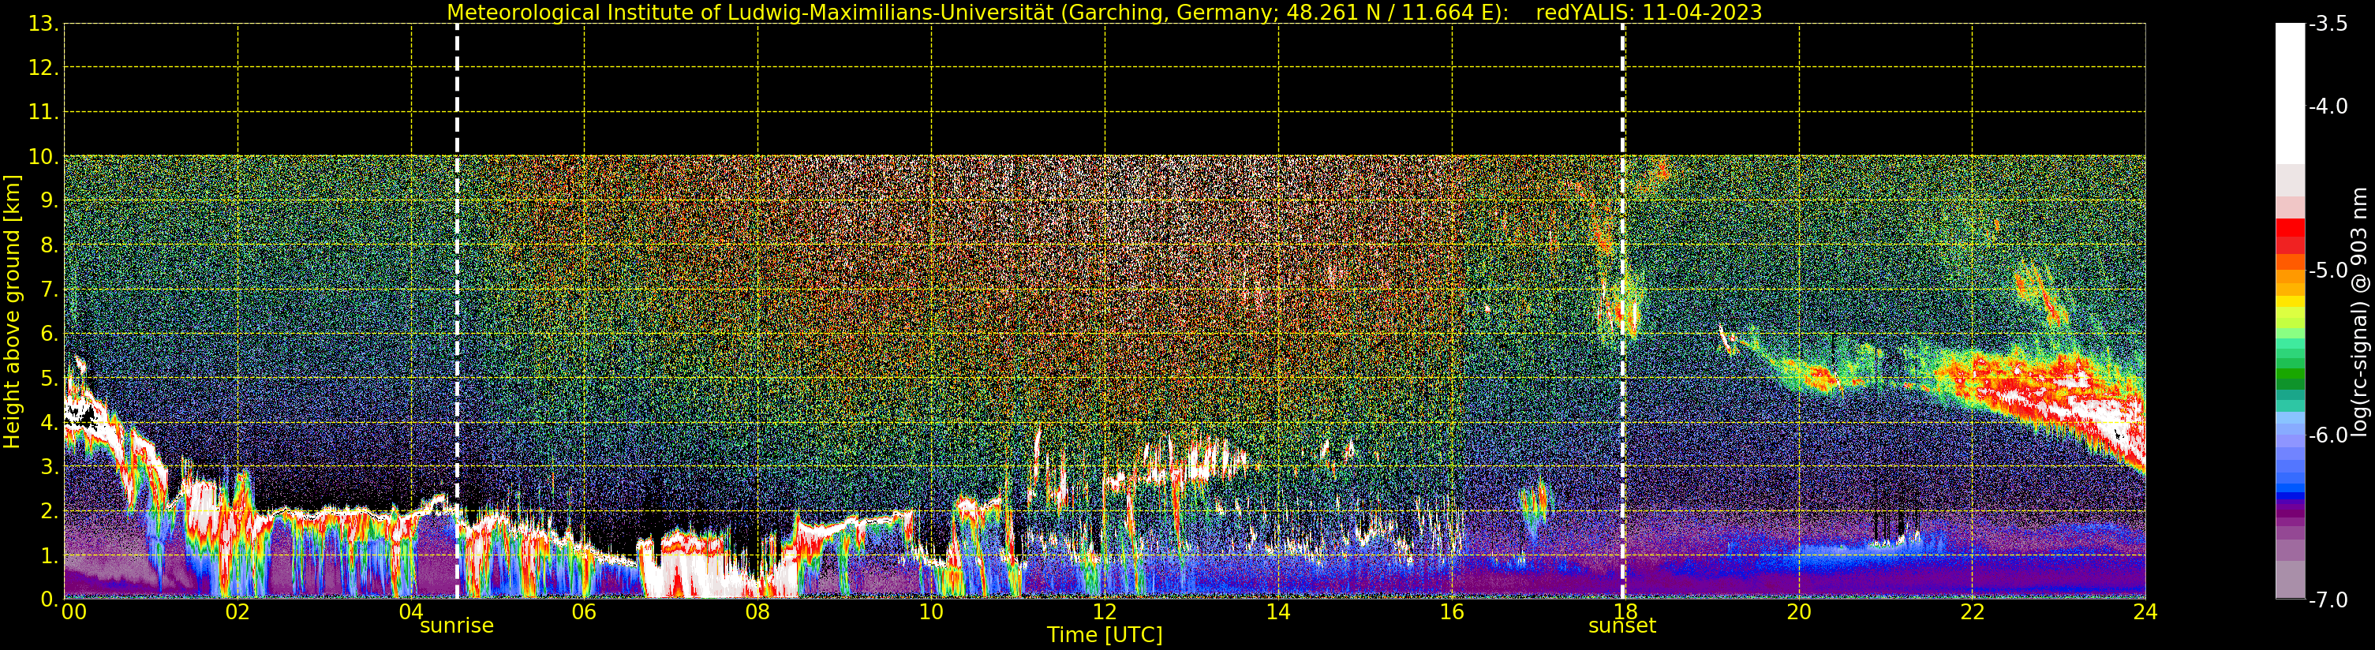Click the redYALIS: 11-04-2023 date label

(1648, 12)
